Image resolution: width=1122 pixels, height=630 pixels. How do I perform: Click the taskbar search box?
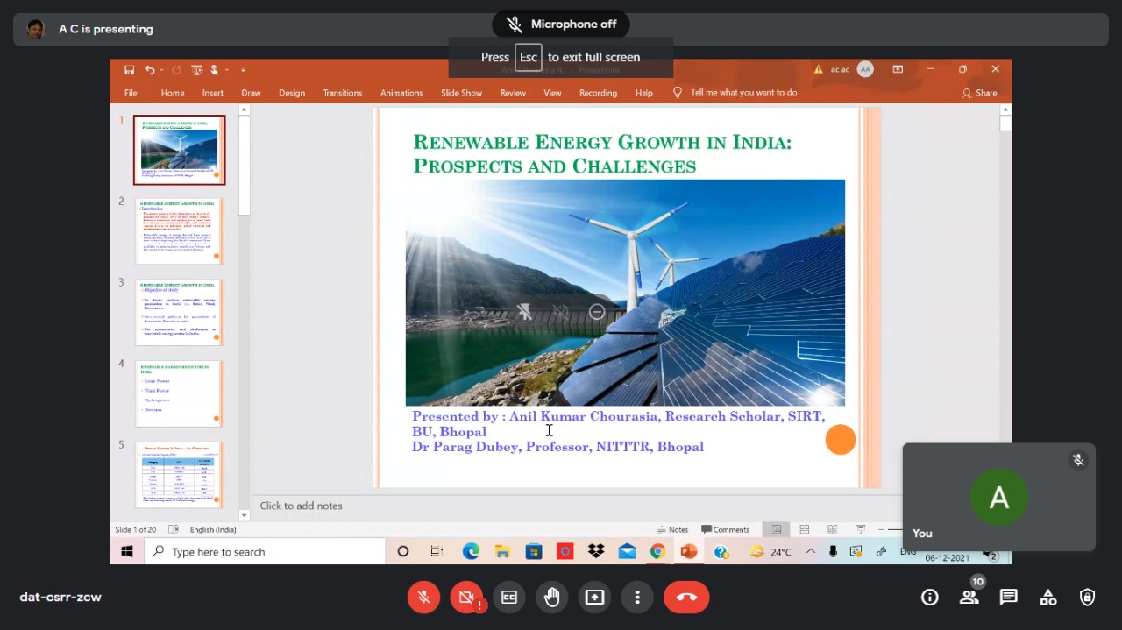[264, 552]
